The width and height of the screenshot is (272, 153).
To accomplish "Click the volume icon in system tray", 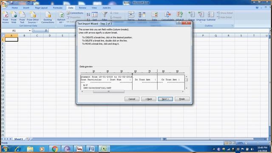I will (x=252, y=149).
